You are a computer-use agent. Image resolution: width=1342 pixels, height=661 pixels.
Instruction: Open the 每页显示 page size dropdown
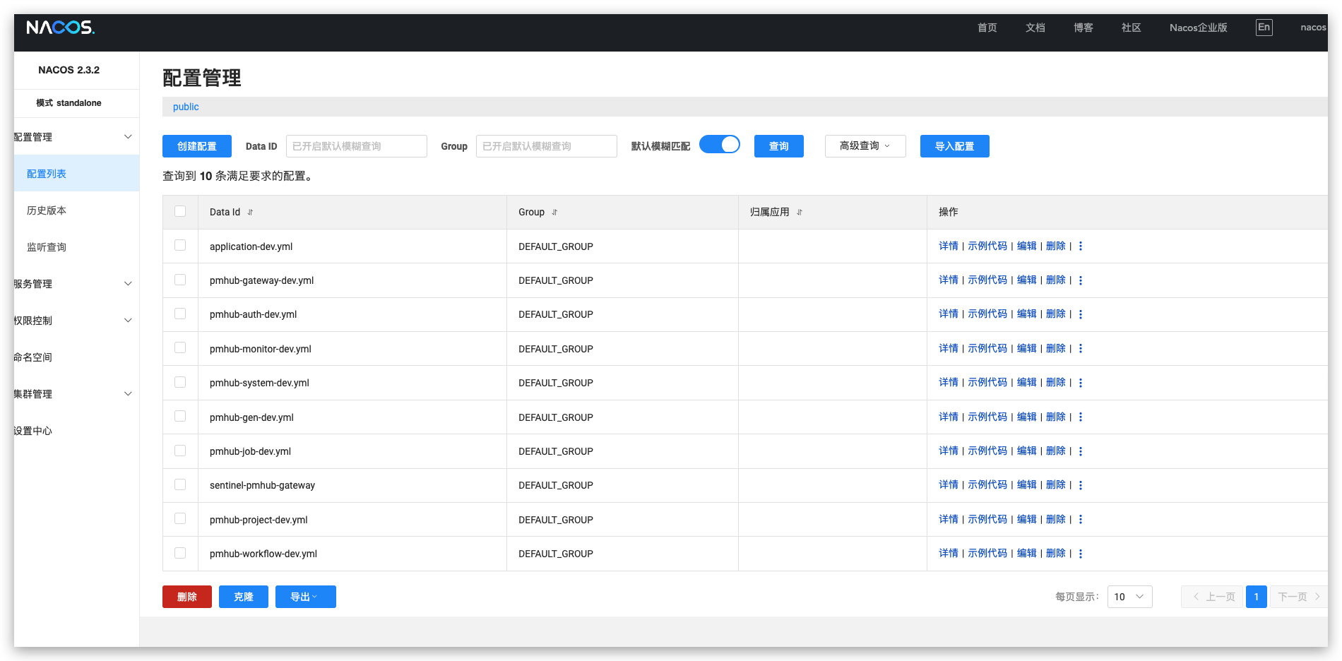pos(1129,597)
